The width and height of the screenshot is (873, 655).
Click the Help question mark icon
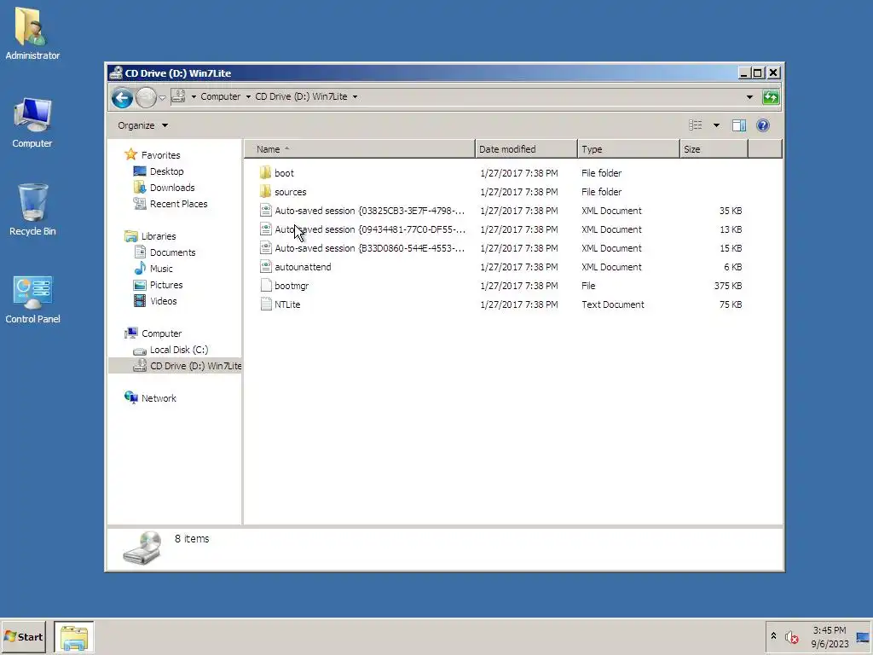point(763,125)
